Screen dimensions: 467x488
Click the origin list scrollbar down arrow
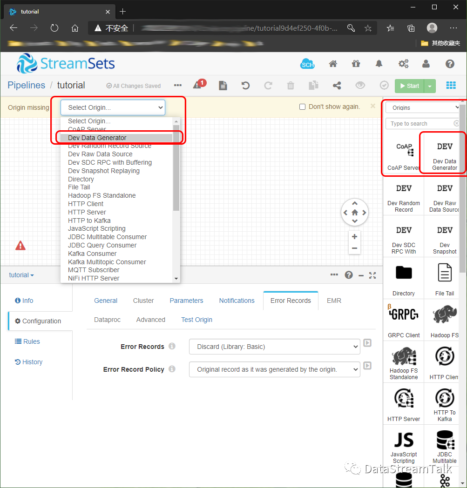point(176,279)
